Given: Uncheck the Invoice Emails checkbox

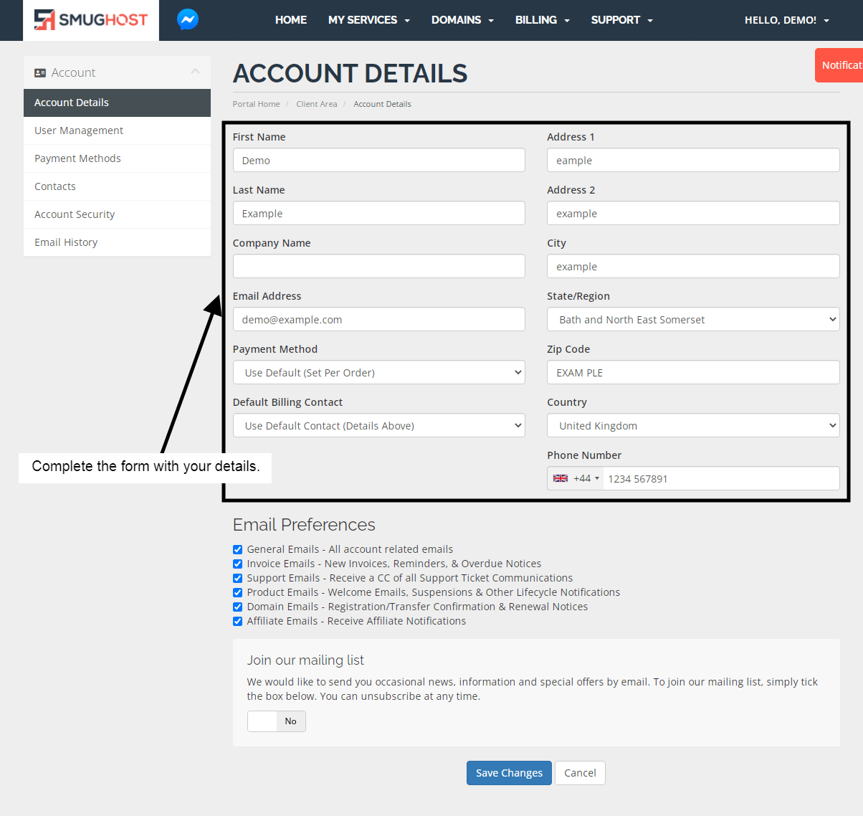Looking at the screenshot, I should point(237,564).
